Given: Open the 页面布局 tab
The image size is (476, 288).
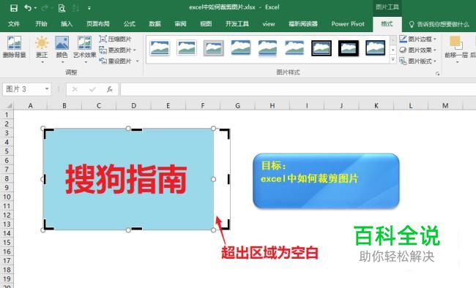Looking at the screenshot, I should pos(97,23).
